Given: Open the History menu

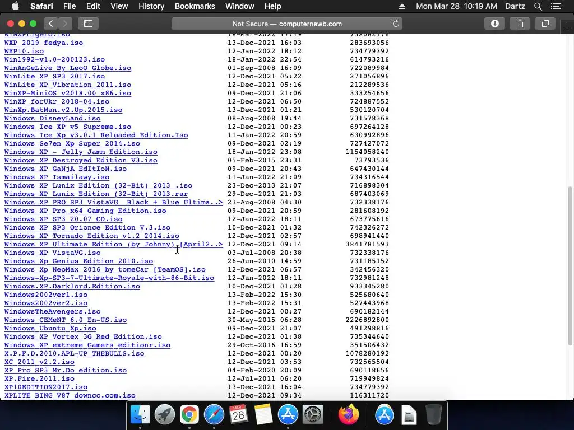Looking at the screenshot, I should pos(151,6).
